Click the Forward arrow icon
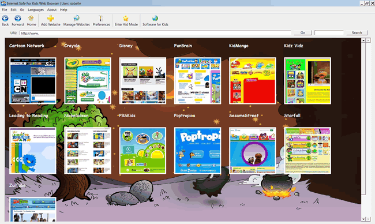The height and width of the screenshot is (224, 375). 17,18
